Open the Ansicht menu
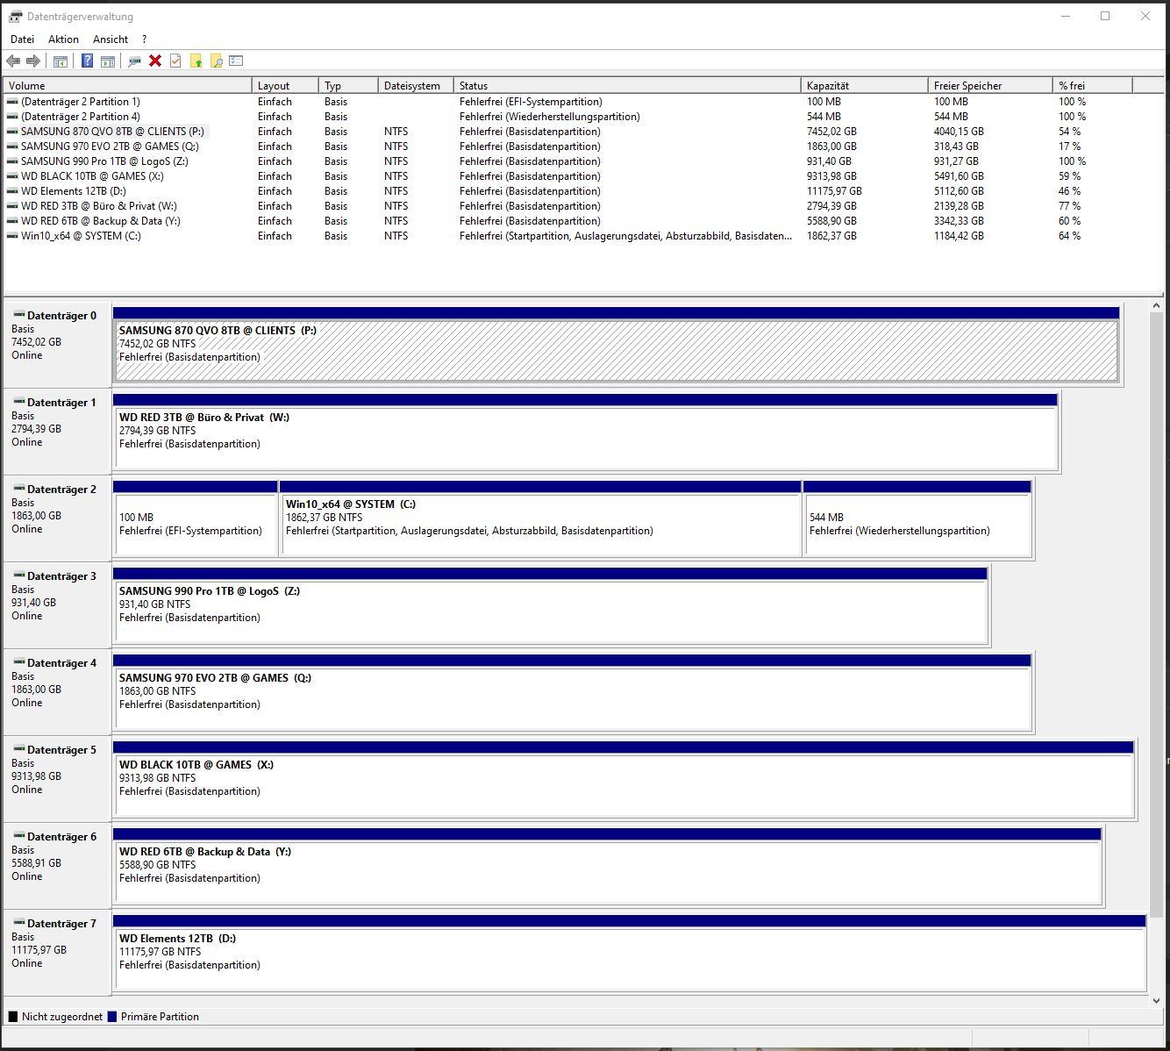This screenshot has width=1170, height=1051. tap(110, 39)
